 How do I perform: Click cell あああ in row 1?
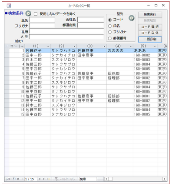point(145,50)
